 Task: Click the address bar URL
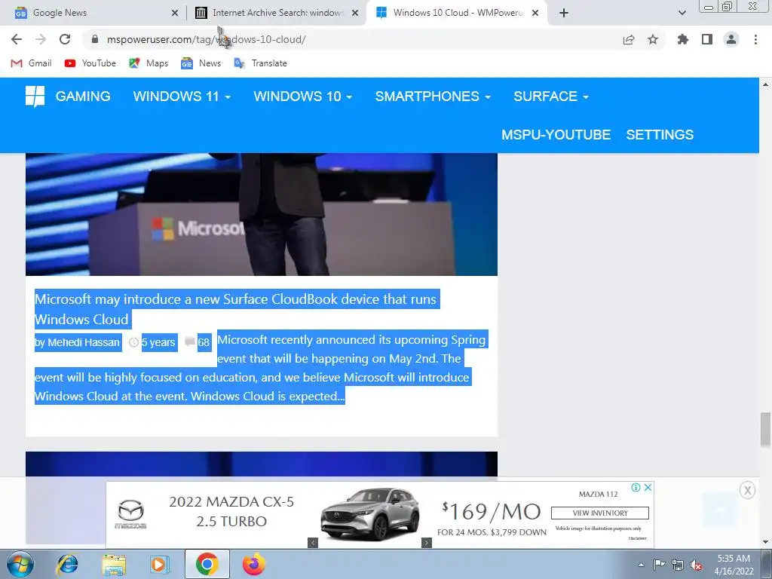pos(206,39)
